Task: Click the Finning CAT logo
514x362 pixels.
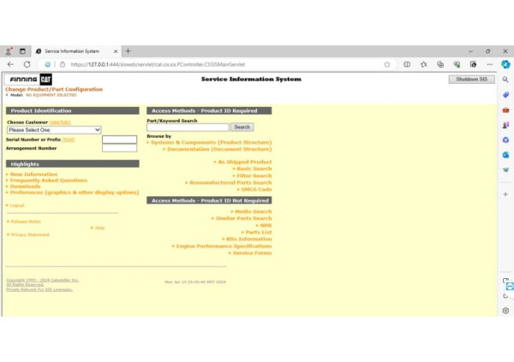Action: tap(28, 80)
